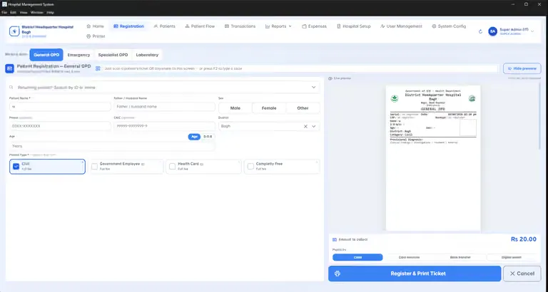Viewport: 548px width, 292px height.
Task: Click the Rs 20.00 amount
Action: point(524,239)
